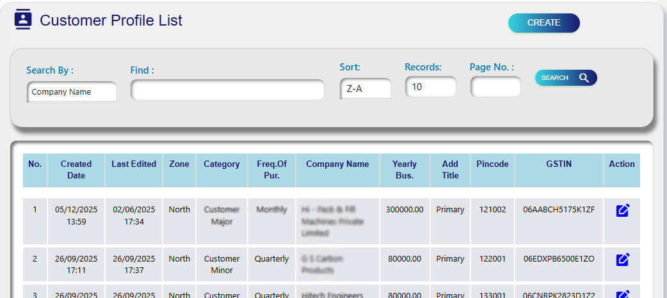
Task: Click into the Find text field
Action: click(x=227, y=90)
